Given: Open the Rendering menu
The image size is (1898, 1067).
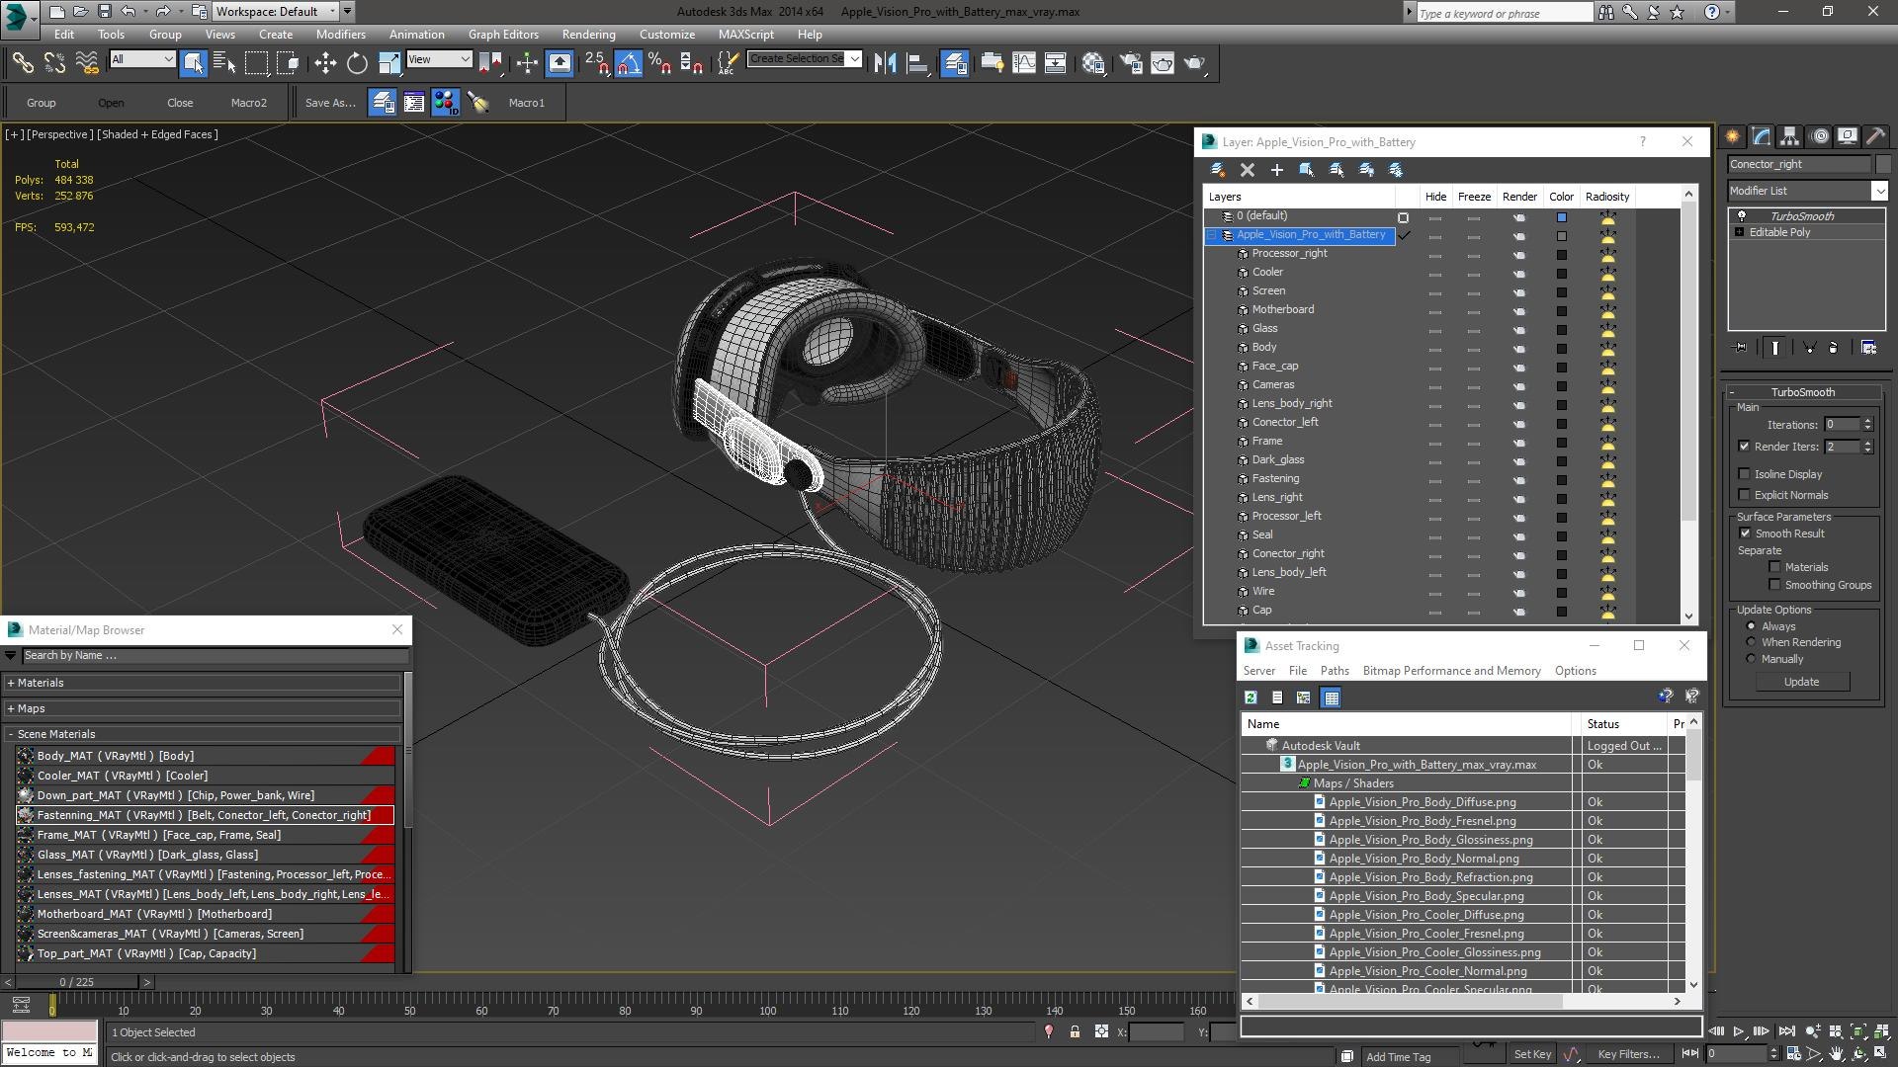Looking at the screenshot, I should pyautogui.click(x=588, y=35).
